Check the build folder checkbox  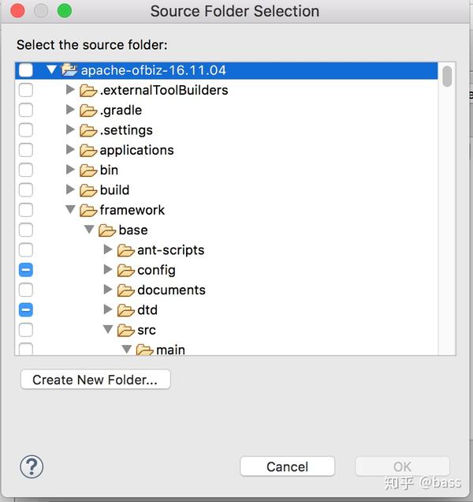coord(26,190)
